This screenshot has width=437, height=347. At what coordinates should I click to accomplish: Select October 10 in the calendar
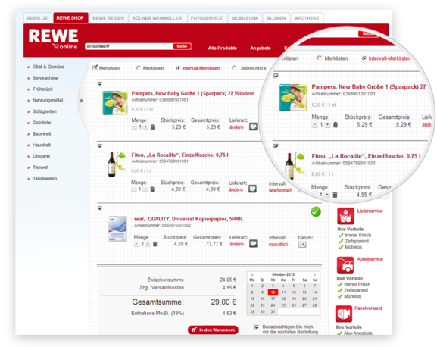273,292
